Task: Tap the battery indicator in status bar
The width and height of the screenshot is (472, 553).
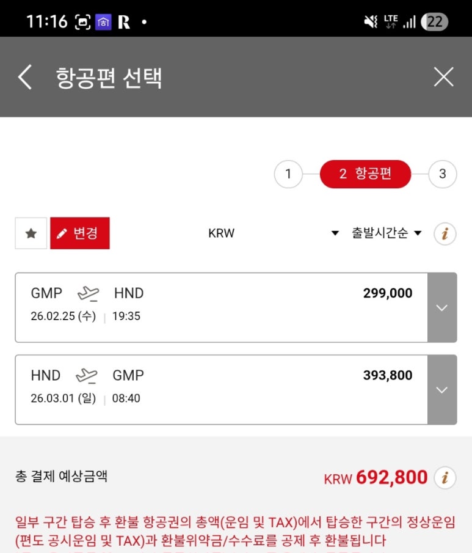Action: (435, 22)
